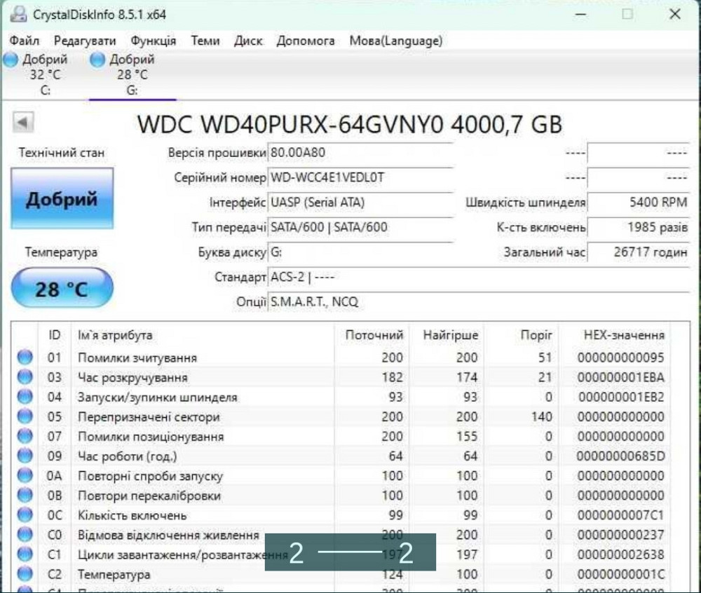Click the blue health status dot for drive G:
This screenshot has height=593, width=701.
96,60
